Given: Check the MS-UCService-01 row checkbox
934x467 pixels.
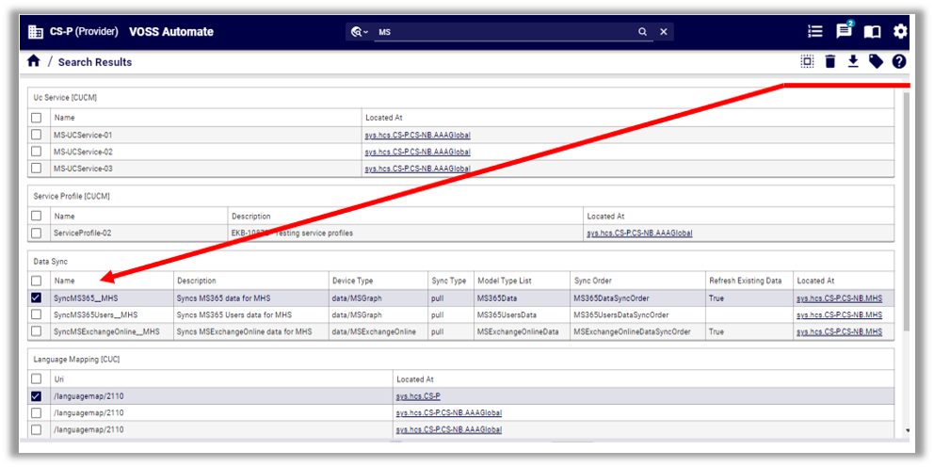Looking at the screenshot, I should point(37,135).
